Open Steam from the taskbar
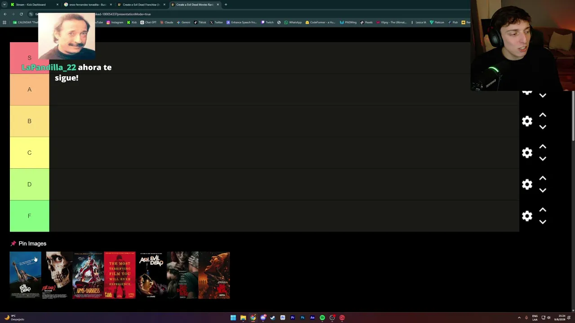The width and height of the screenshot is (575, 323). (273, 318)
